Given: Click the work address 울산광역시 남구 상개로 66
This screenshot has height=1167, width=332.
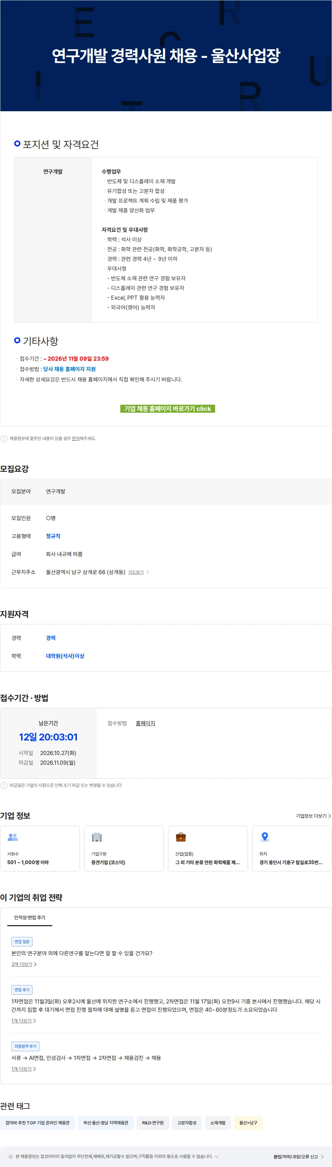Looking at the screenshot, I should click(85, 572).
